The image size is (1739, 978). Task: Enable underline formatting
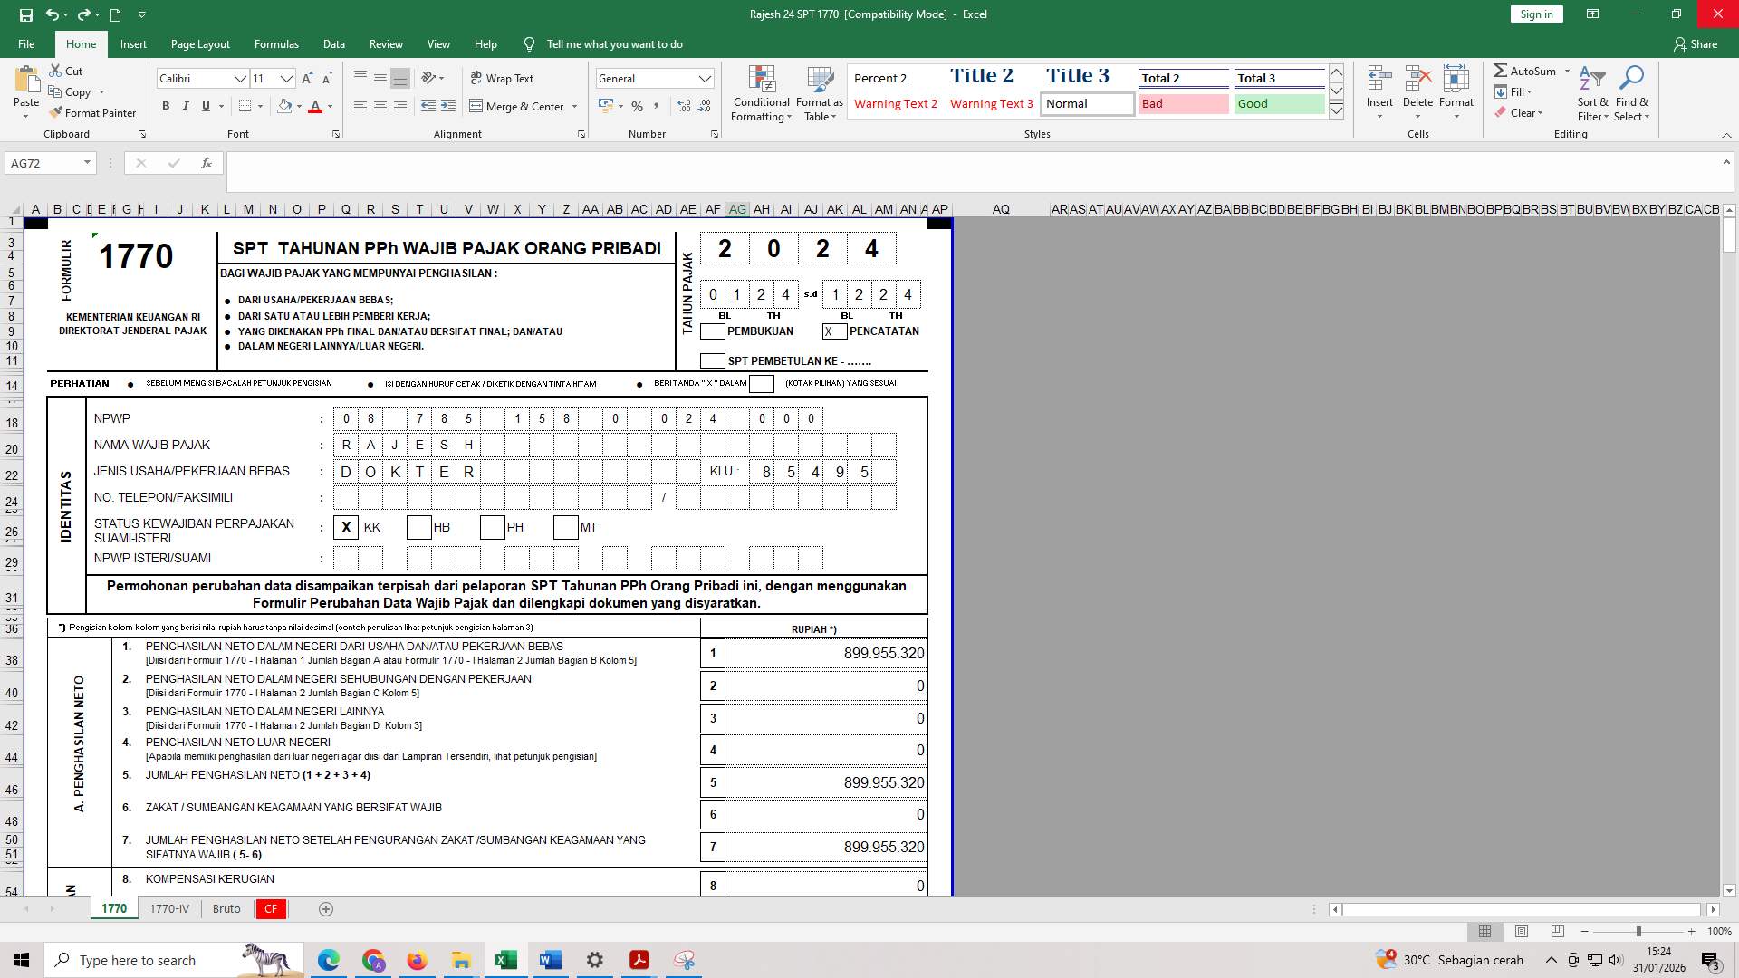tap(205, 106)
